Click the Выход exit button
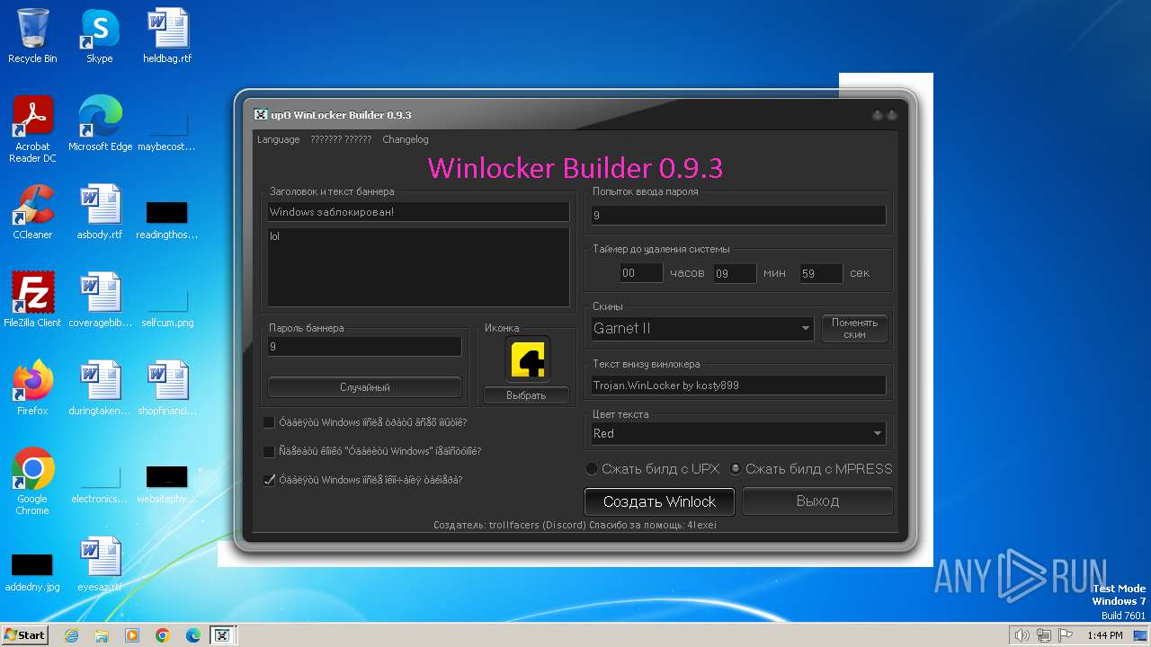Screen dimensions: 1151x647 pos(817,501)
